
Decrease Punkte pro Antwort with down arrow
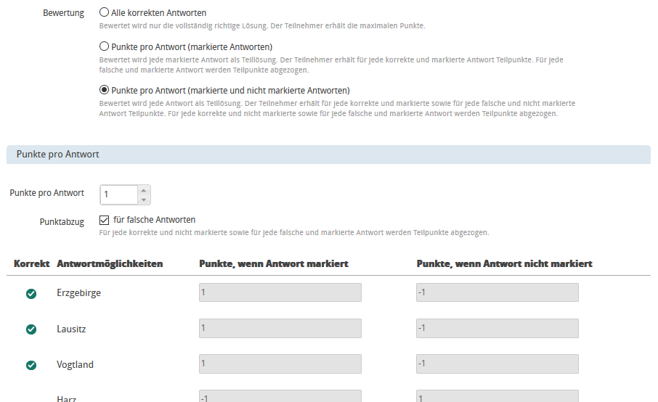coord(144,200)
